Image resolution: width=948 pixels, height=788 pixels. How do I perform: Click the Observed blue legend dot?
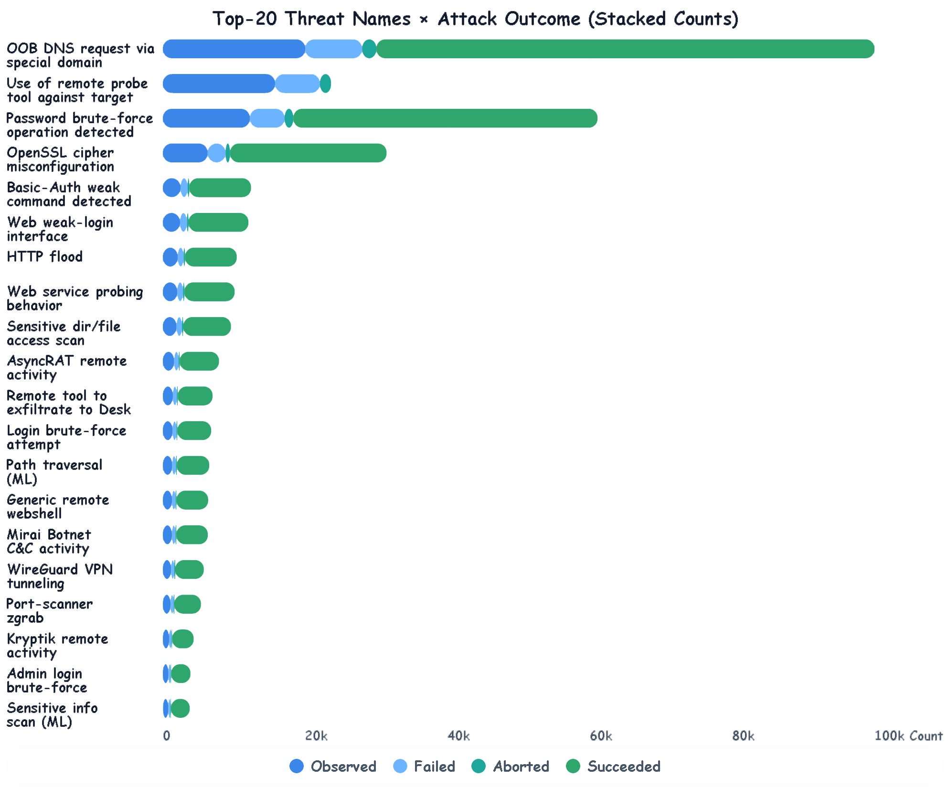coord(297,766)
